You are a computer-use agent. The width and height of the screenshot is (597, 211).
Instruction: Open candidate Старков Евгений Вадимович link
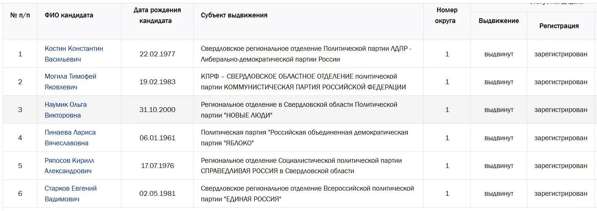(x=70, y=194)
